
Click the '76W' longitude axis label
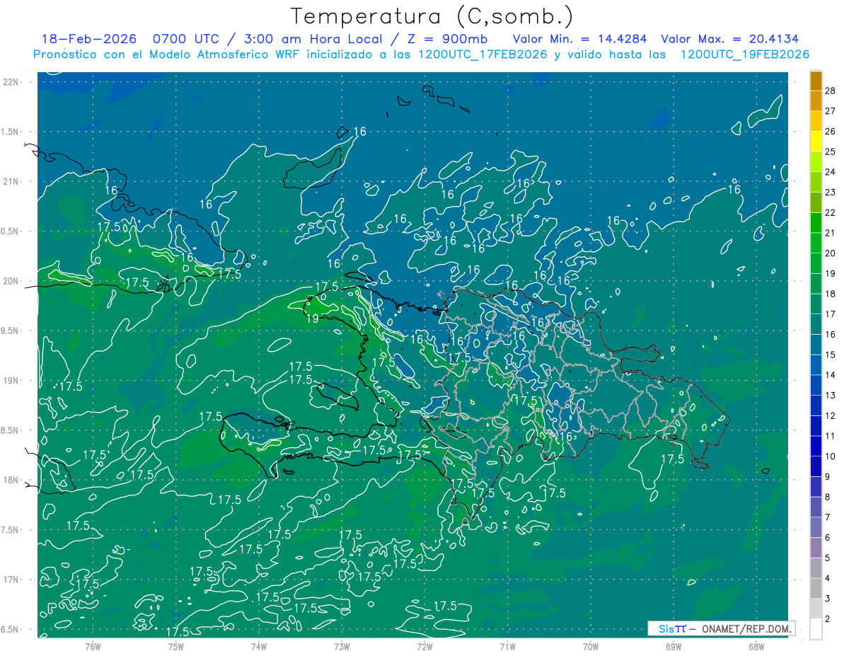pyautogui.click(x=93, y=646)
